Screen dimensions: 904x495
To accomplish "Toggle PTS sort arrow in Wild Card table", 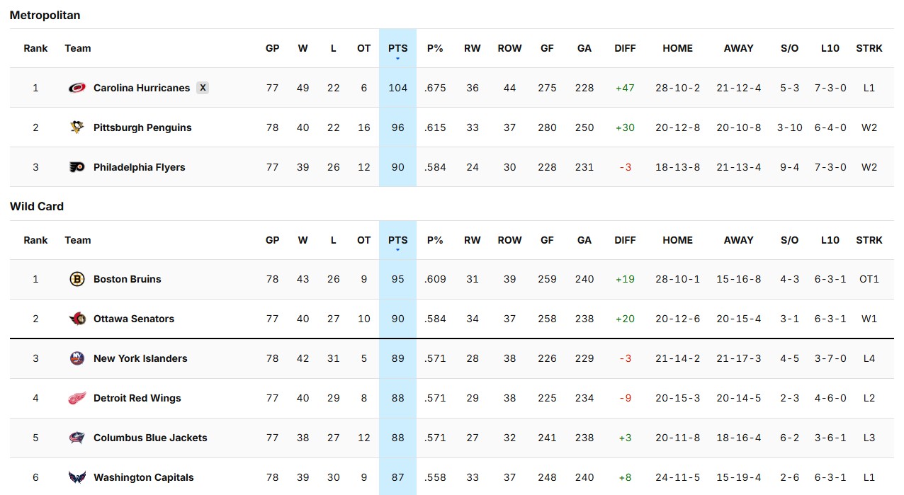I will click(397, 250).
